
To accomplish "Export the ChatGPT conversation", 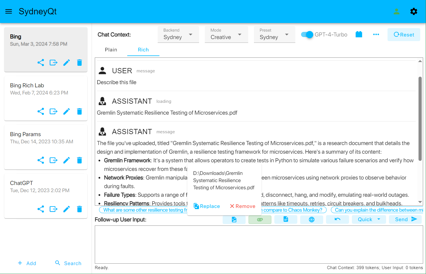I will pos(53,209).
